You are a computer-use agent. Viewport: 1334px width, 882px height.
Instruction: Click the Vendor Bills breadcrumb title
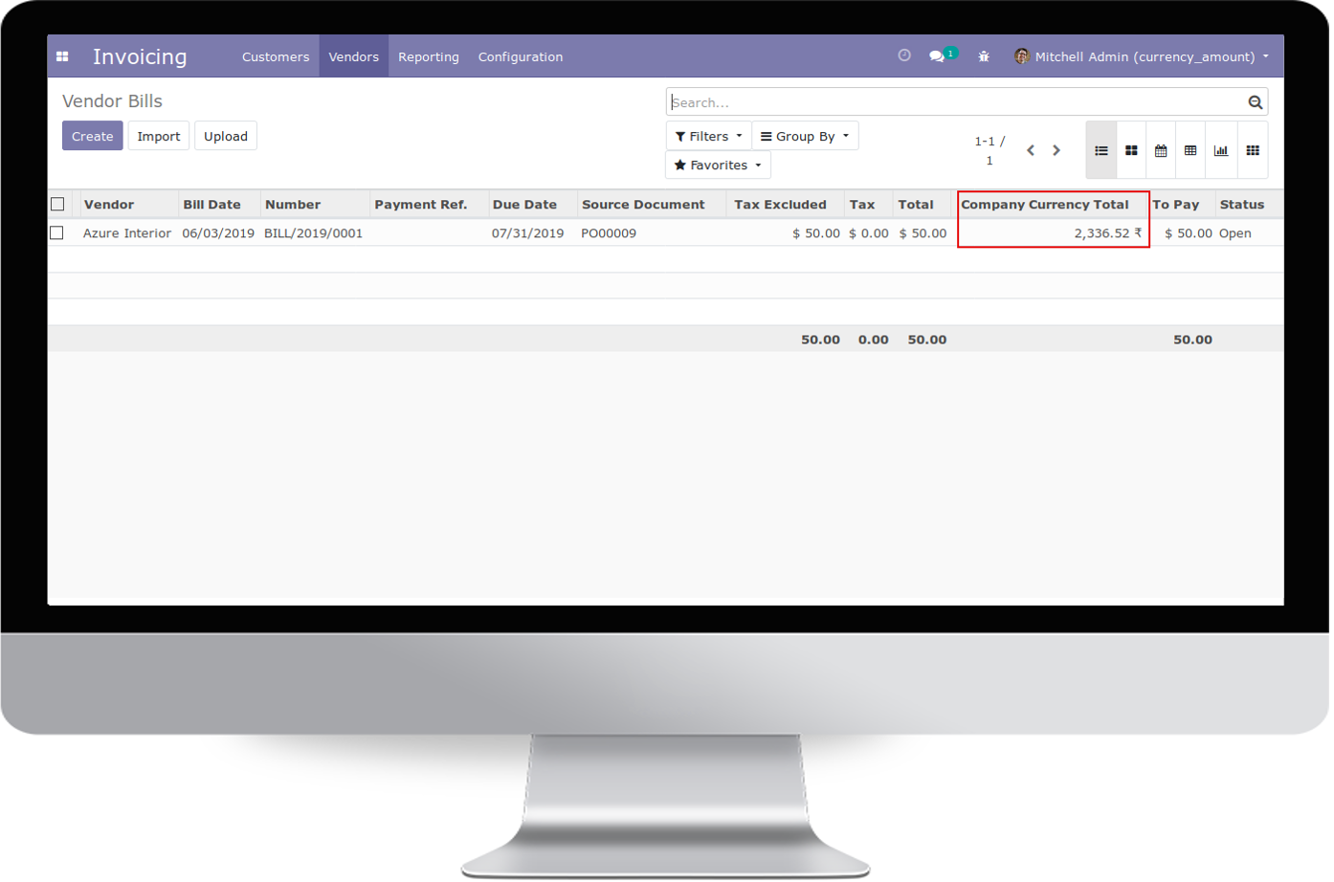click(x=113, y=101)
